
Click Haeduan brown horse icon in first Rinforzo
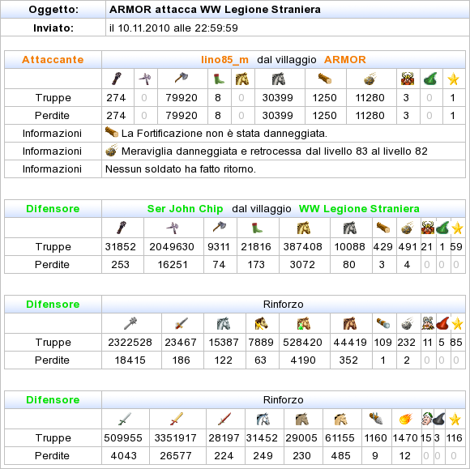(350, 323)
